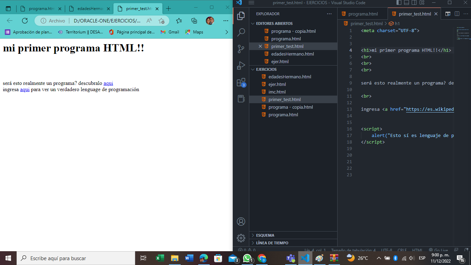471x265 pixels.
Task: Open Word from the taskbar
Action: pyautogui.click(x=189, y=258)
